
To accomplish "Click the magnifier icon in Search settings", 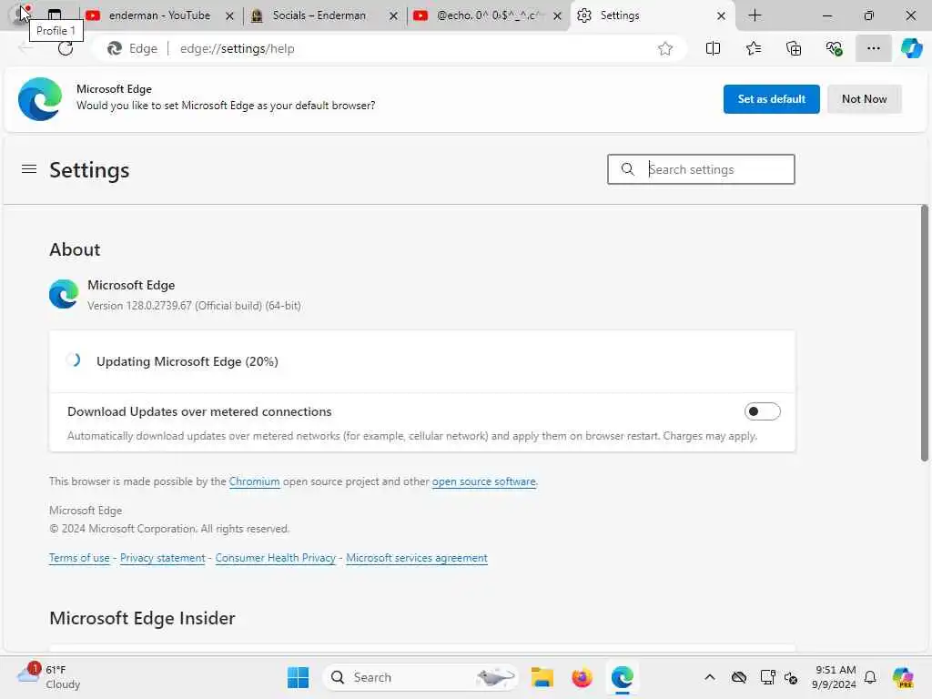I will (628, 169).
